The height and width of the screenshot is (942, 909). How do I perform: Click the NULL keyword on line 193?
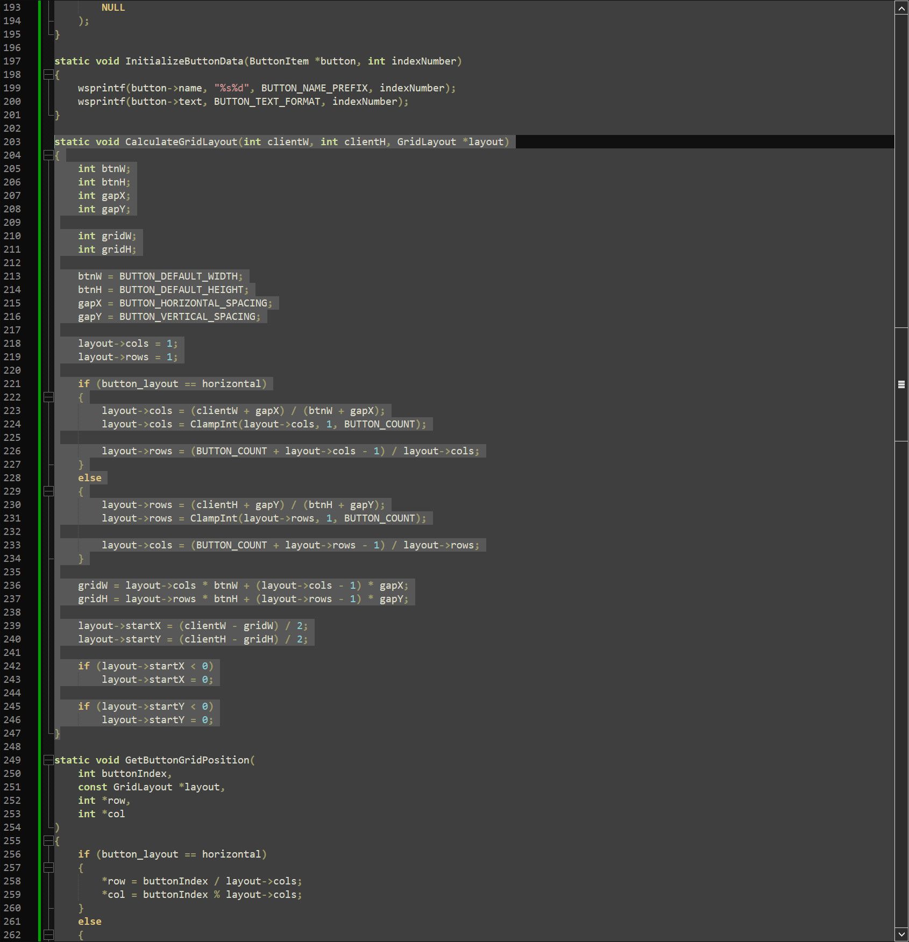[x=113, y=8]
